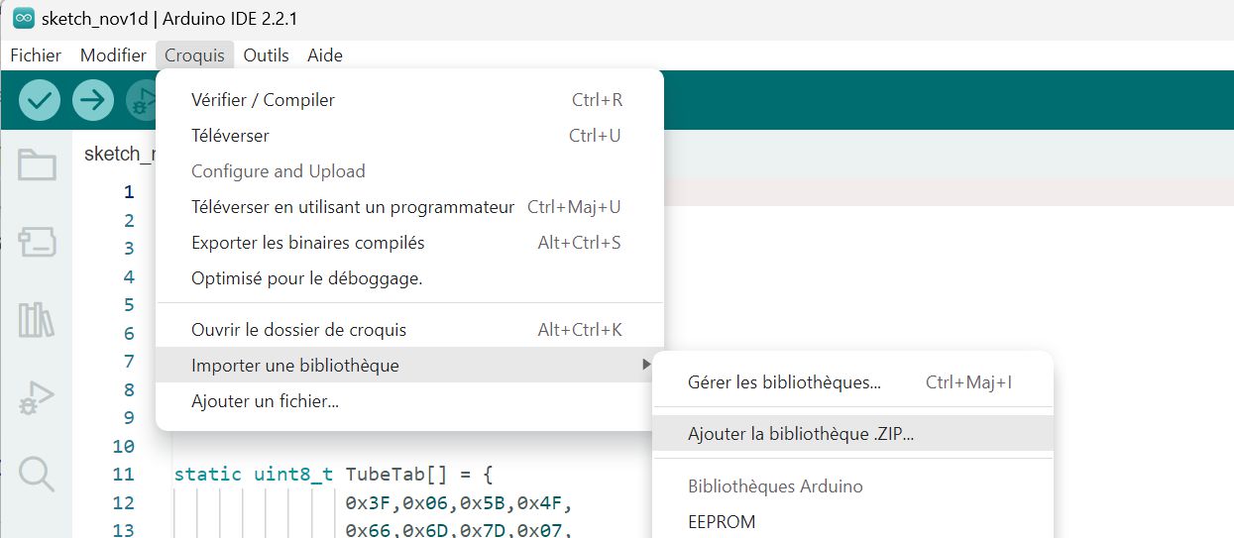
Task: Expand Importer une bibliothèque submenu arrow
Action: [646, 365]
